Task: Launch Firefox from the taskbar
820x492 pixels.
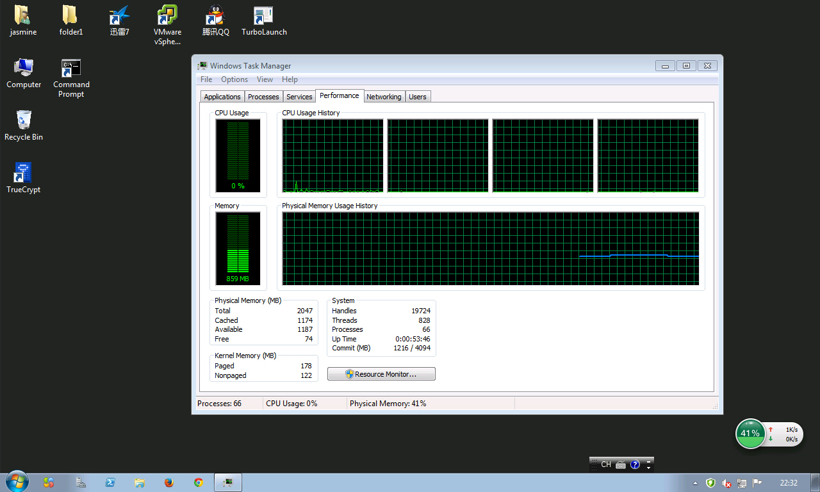Action: (x=169, y=482)
